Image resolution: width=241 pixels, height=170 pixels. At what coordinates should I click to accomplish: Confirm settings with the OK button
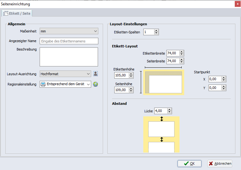coord(189,163)
